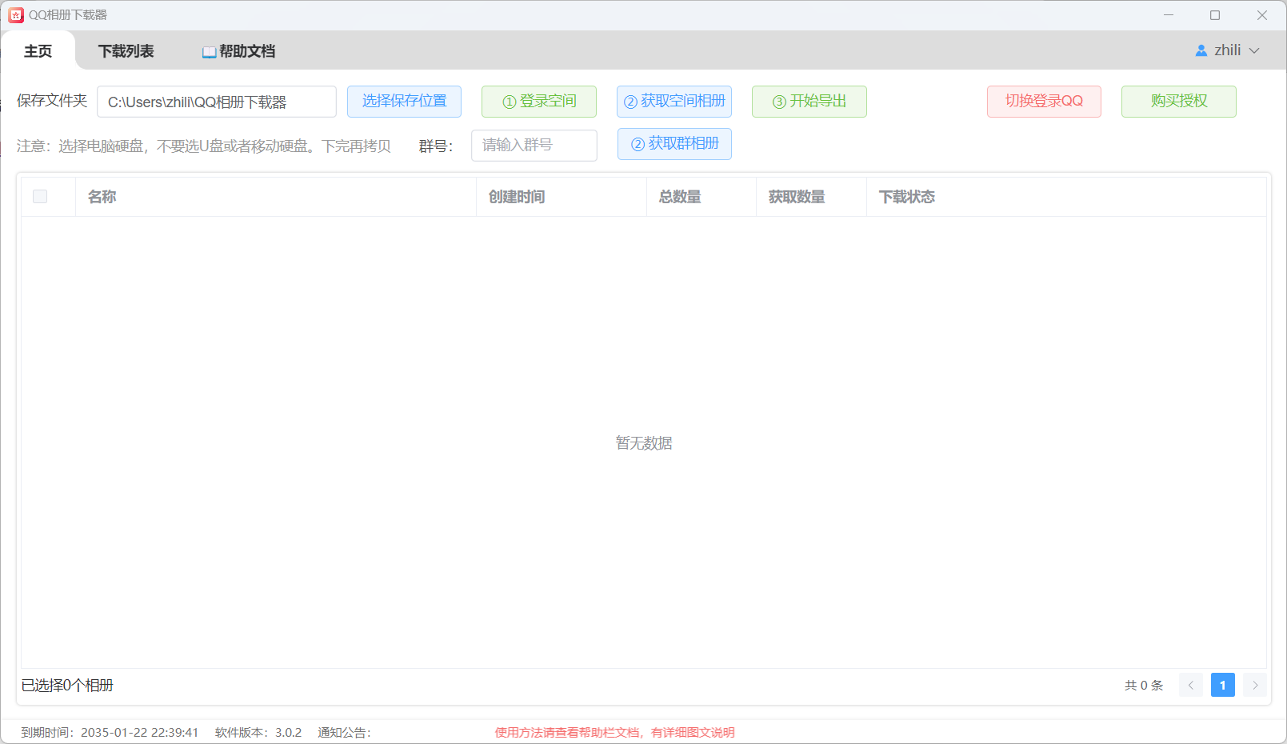Click the 选择保存位置 button
1287x744 pixels.
pyautogui.click(x=404, y=102)
